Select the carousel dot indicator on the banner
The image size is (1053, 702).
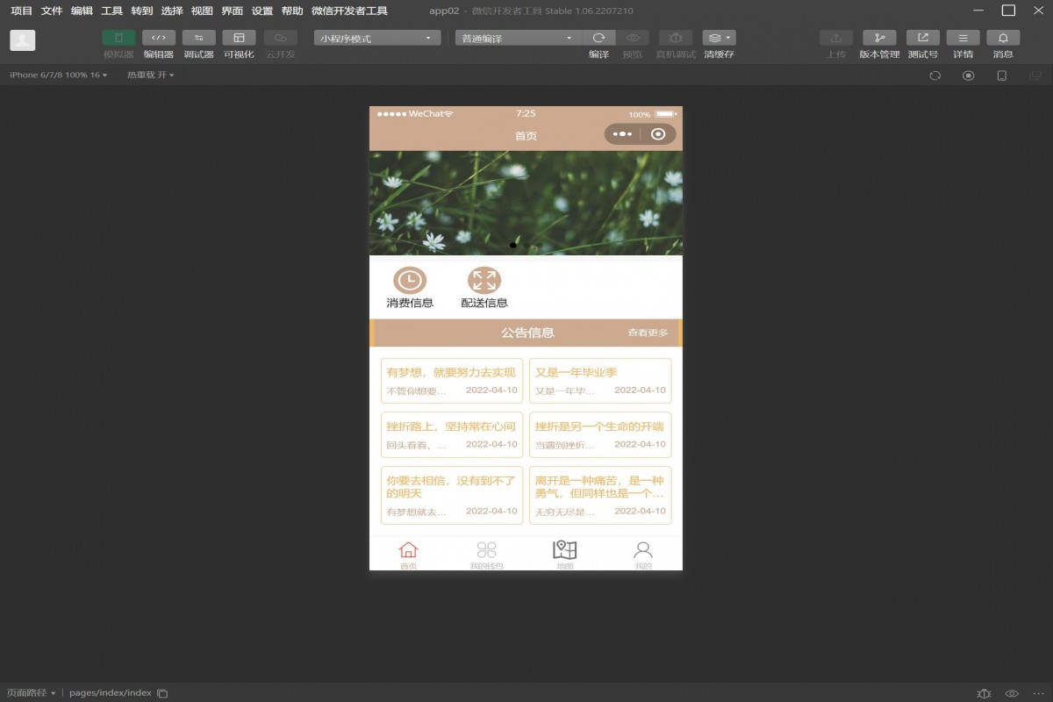(512, 245)
